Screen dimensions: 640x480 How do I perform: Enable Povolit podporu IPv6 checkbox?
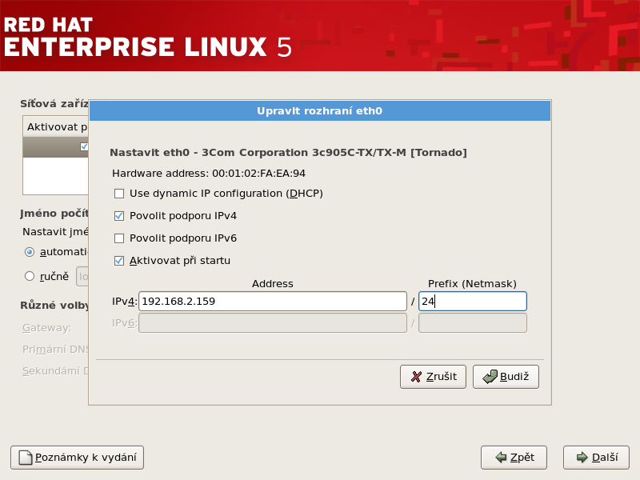pyautogui.click(x=119, y=238)
